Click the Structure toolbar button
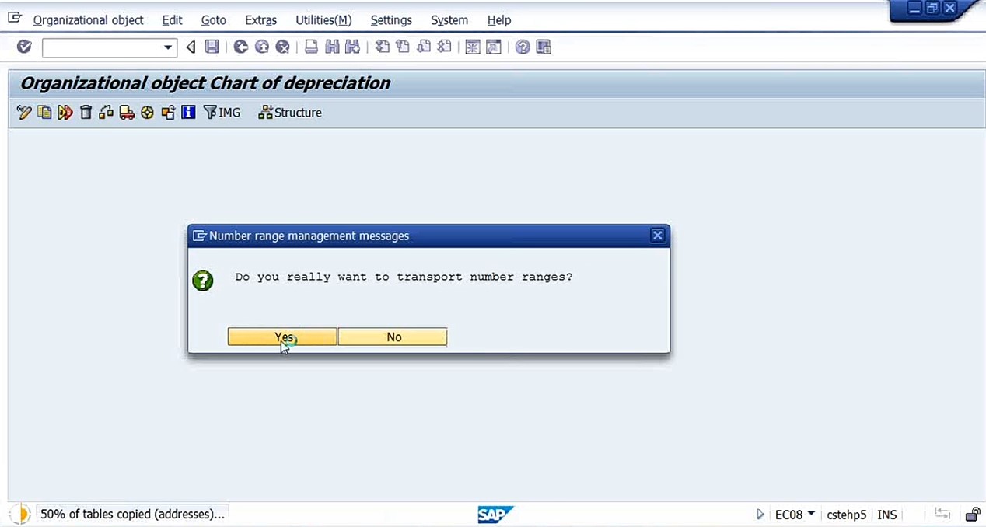The height and width of the screenshot is (527, 986). (290, 113)
